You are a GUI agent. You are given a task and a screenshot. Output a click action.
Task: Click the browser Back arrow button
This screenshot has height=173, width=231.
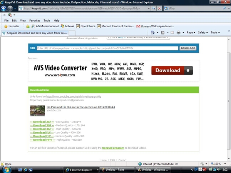pyautogui.click(x=3, y=8)
